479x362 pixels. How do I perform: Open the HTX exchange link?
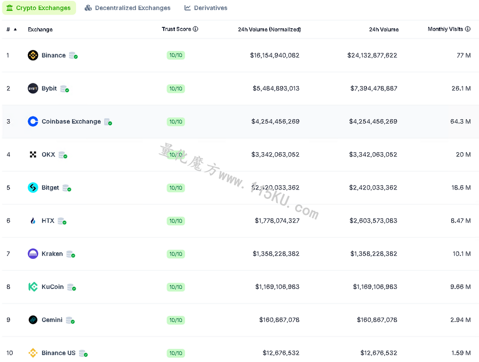[x=48, y=221]
